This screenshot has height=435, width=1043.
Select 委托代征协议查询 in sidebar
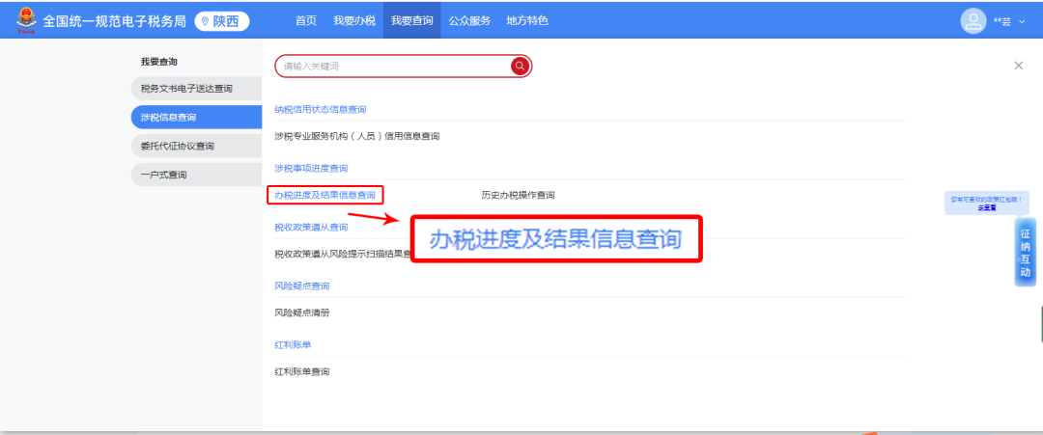[x=197, y=146]
